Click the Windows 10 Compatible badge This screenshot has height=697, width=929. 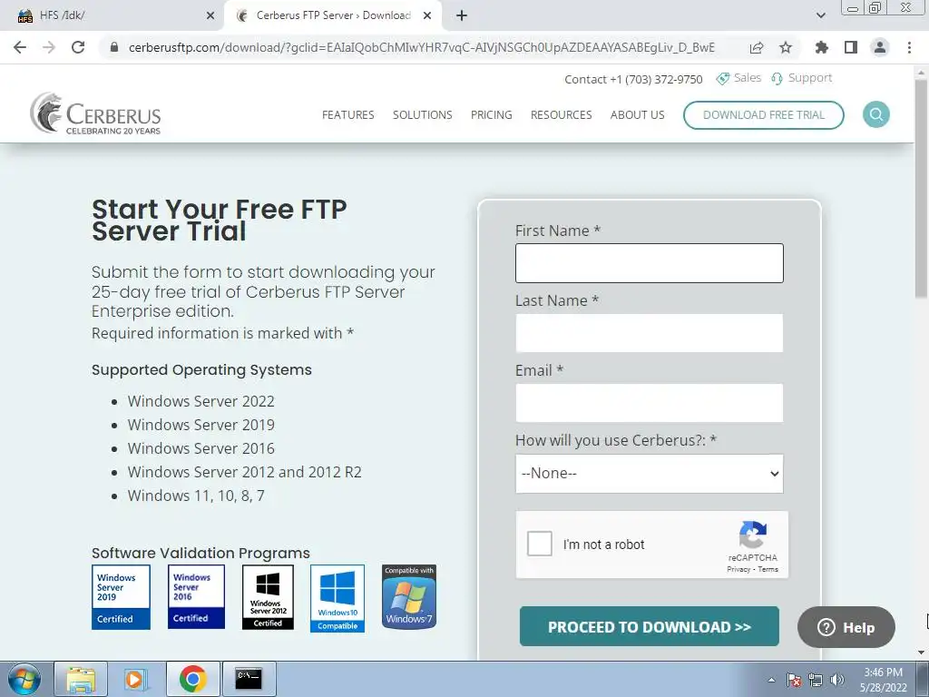click(337, 598)
